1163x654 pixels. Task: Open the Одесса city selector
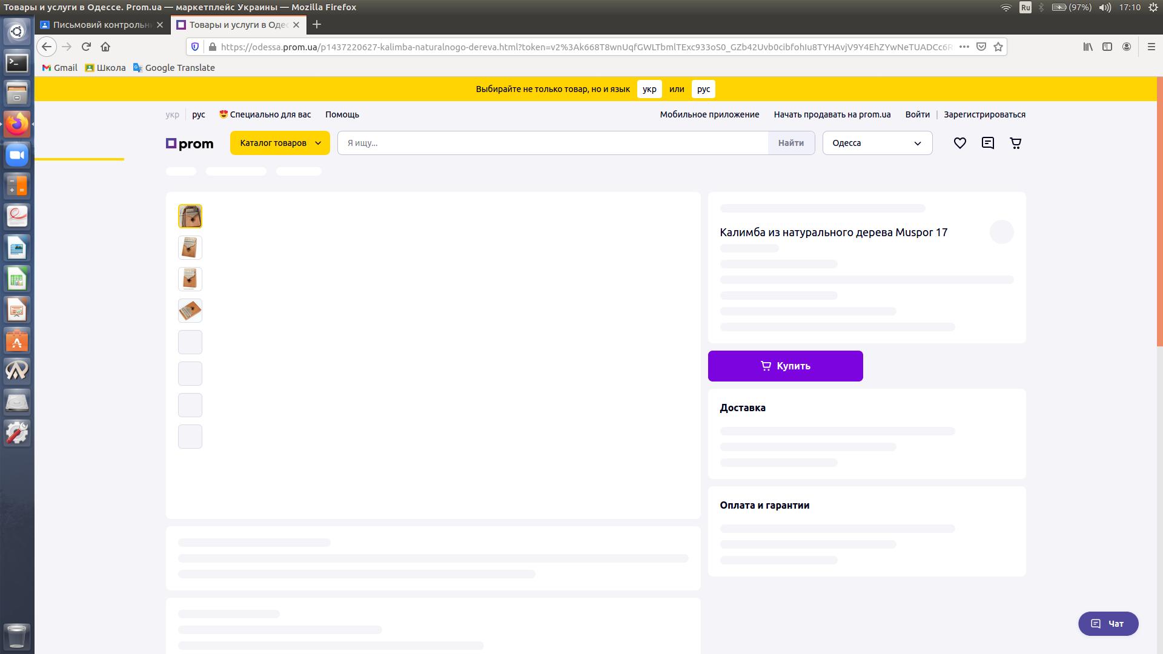[x=876, y=143]
